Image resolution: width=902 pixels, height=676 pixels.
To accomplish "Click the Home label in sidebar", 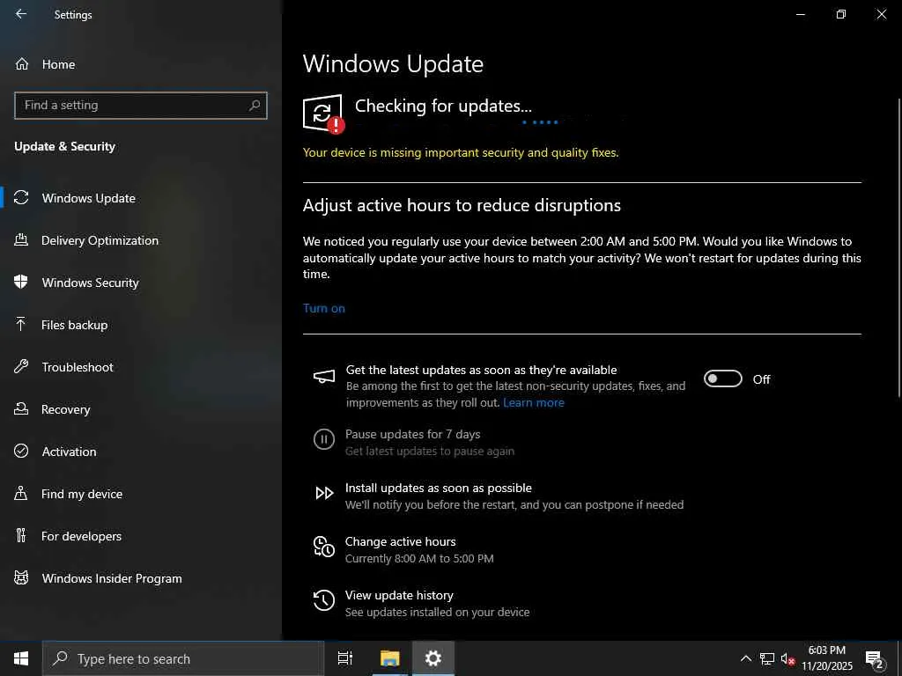I will pos(59,64).
